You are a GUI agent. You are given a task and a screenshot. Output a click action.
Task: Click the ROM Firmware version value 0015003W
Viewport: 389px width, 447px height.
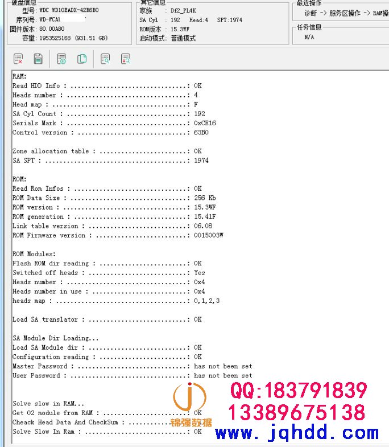(209, 236)
